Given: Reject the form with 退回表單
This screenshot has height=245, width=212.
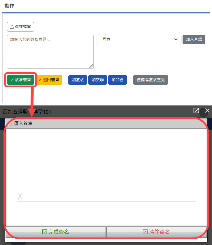Looking at the screenshot, I should (49, 80).
